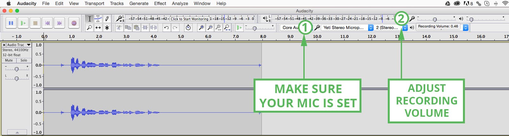
Task: Open the Generate menu
Action: click(139, 3)
